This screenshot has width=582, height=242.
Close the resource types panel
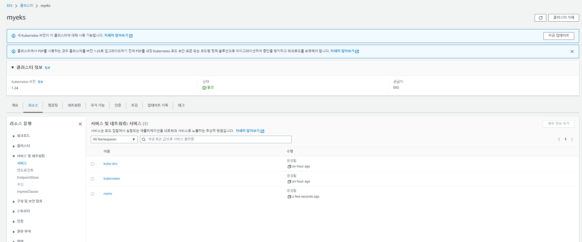(80, 124)
